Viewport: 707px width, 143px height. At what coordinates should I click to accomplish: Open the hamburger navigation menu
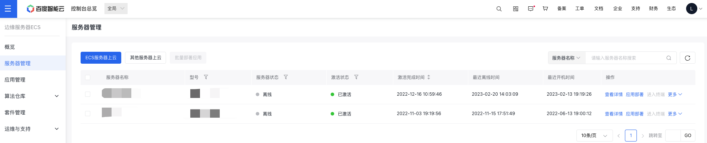(x=8, y=9)
